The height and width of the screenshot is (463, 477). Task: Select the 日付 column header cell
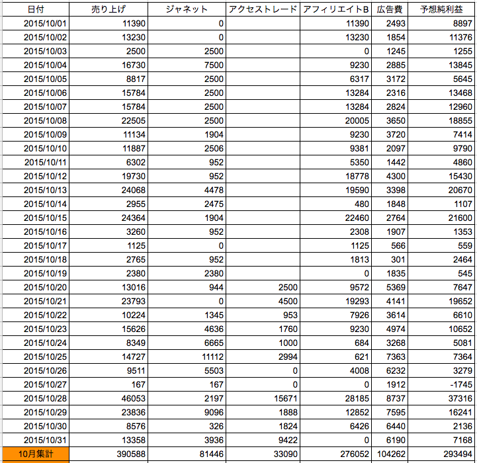36,9
